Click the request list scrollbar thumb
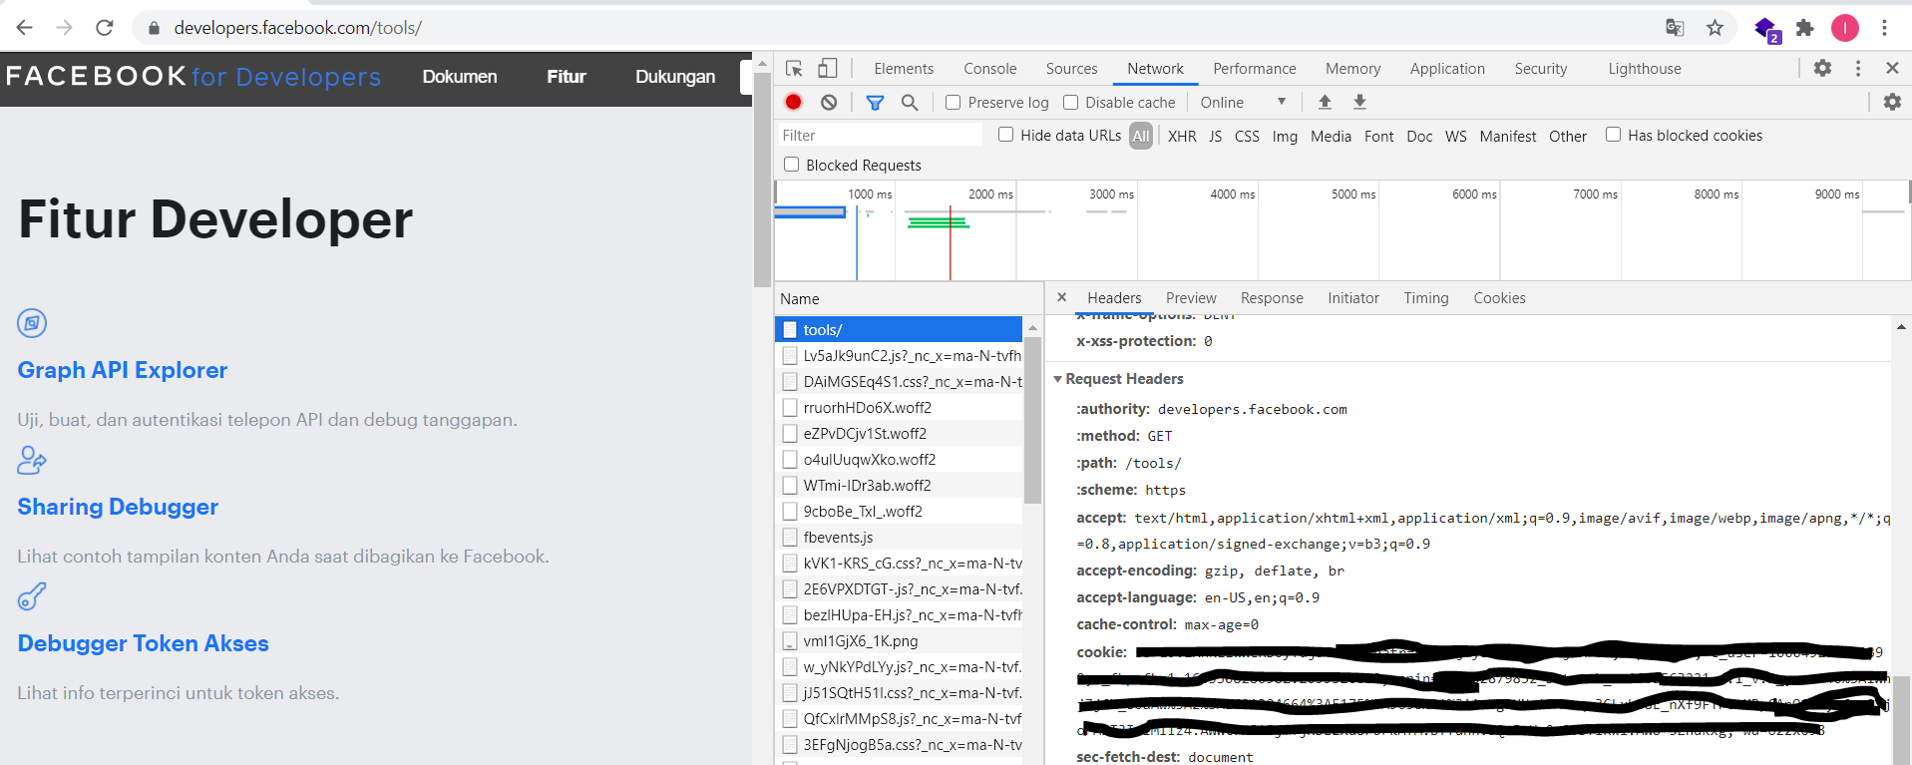The height and width of the screenshot is (765, 1912). pyautogui.click(x=1032, y=419)
